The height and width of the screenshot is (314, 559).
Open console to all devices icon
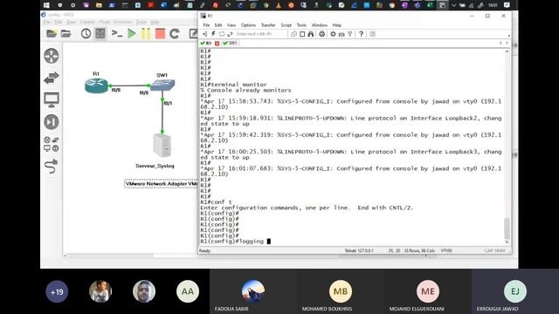pos(117,33)
